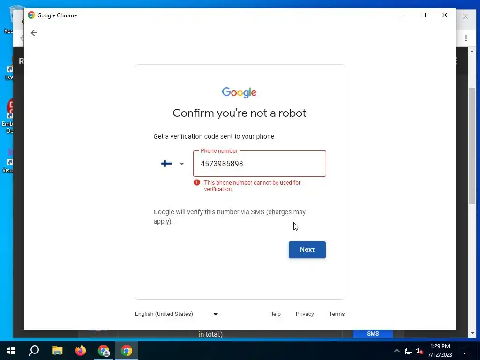This screenshot has height=360, width=480.
Task: Open the clock showing 1:29 PM
Action: pos(440,351)
